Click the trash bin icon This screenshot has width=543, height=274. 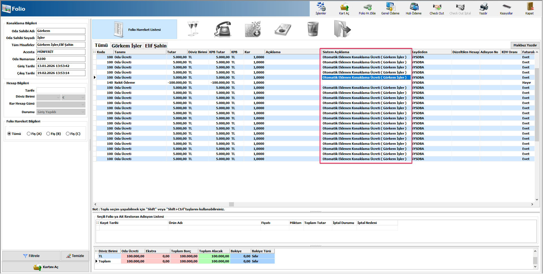tap(313, 29)
